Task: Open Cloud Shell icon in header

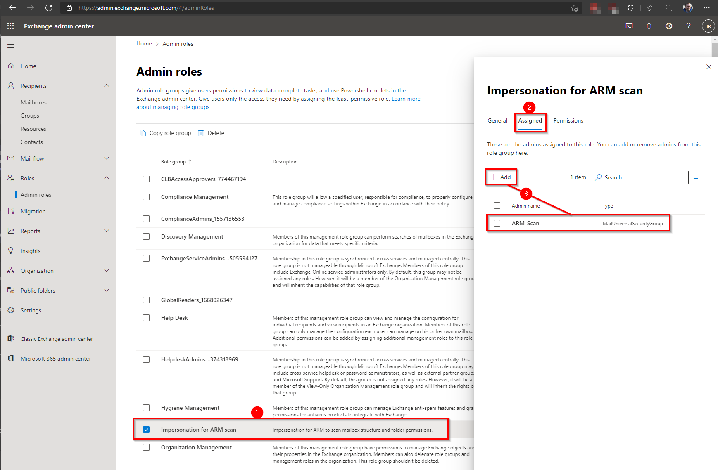Action: point(629,26)
